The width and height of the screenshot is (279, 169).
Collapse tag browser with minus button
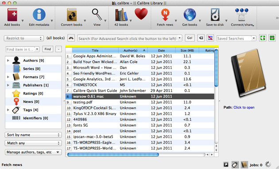[x=58, y=49]
